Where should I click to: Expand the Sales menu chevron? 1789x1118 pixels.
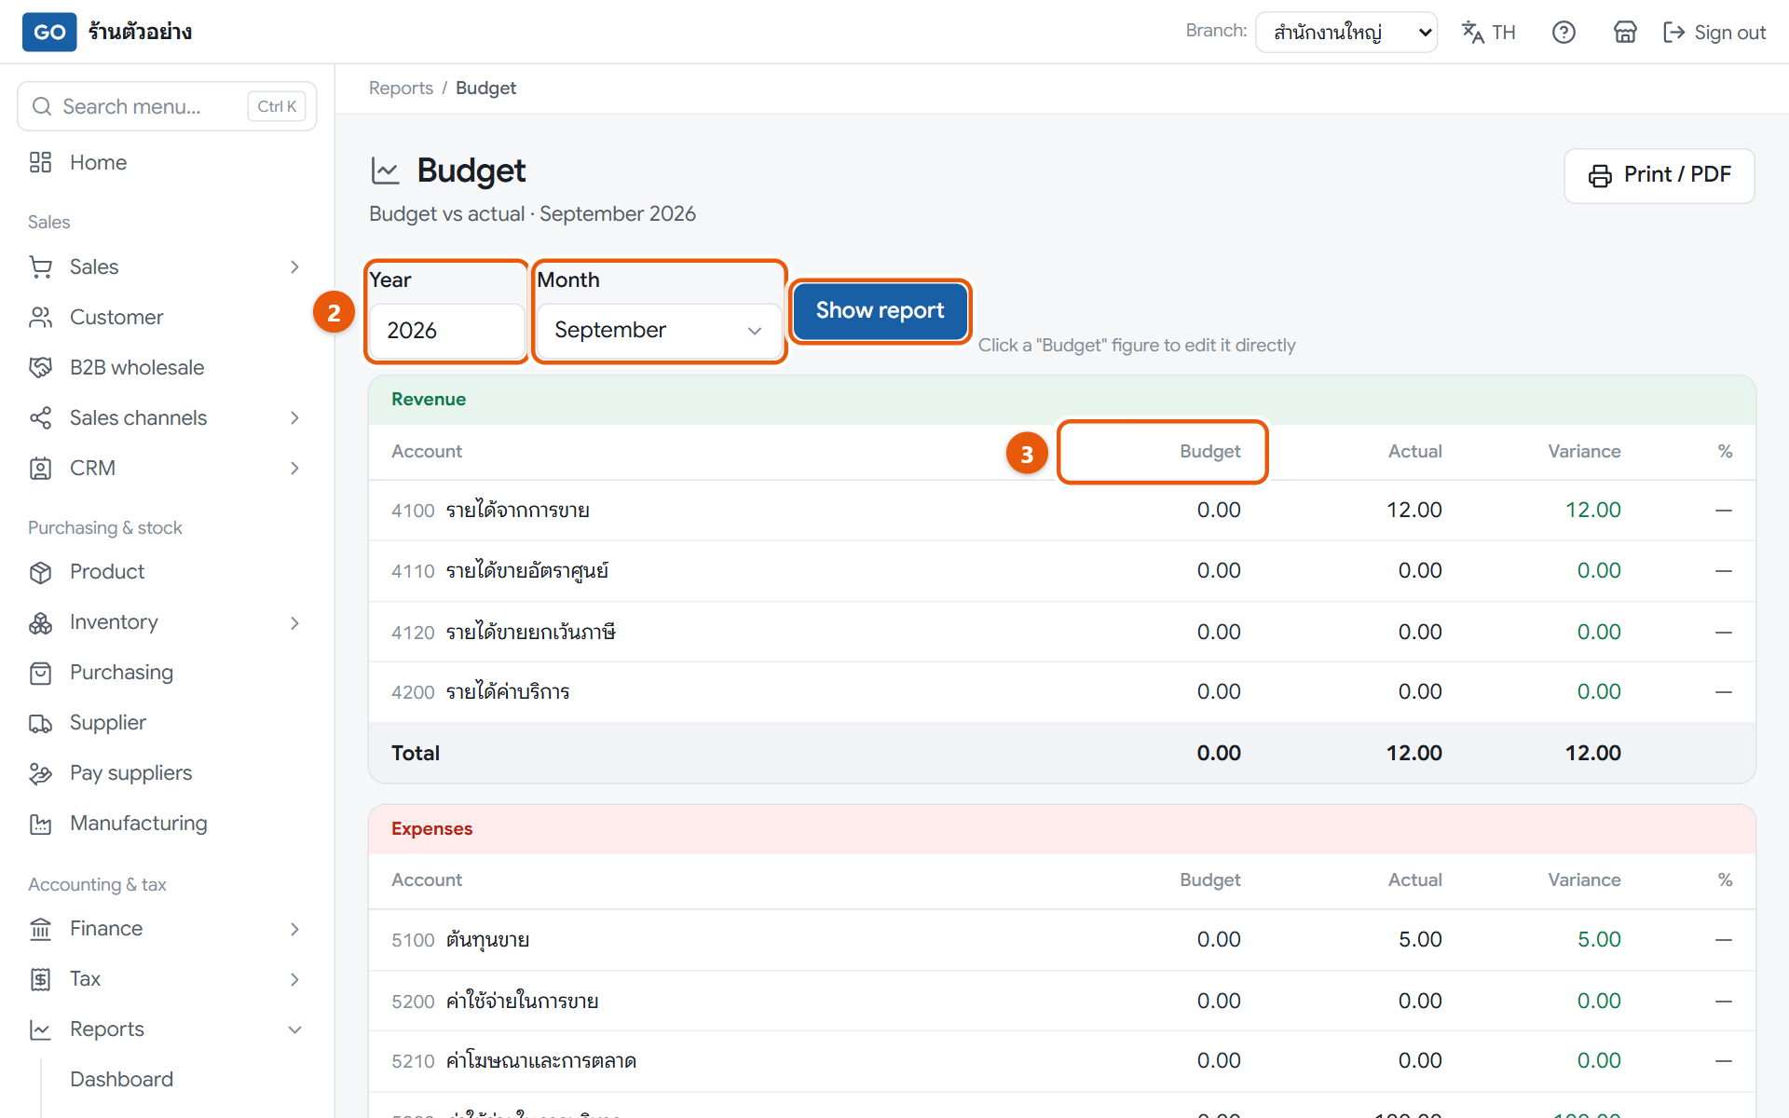tap(294, 267)
